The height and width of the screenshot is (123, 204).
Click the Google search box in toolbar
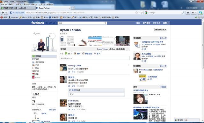point(165,13)
